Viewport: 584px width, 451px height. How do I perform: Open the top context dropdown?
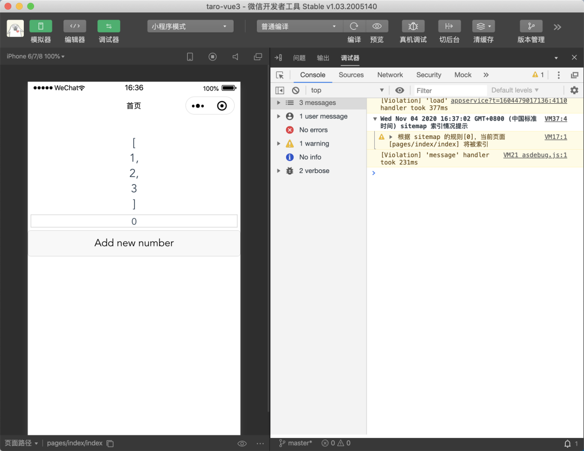347,90
